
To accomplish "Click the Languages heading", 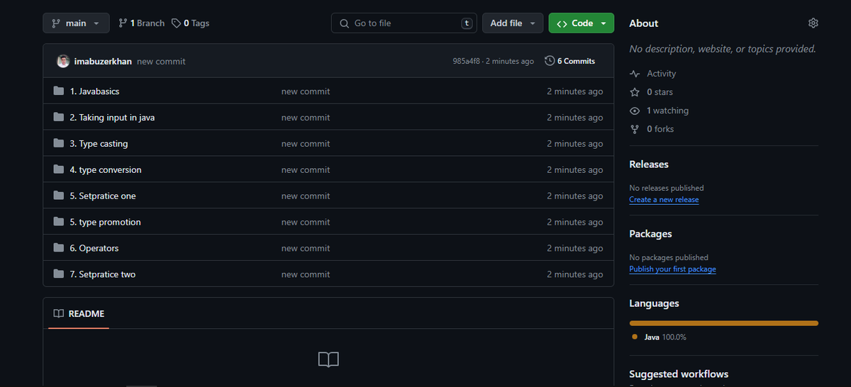I will 654,303.
